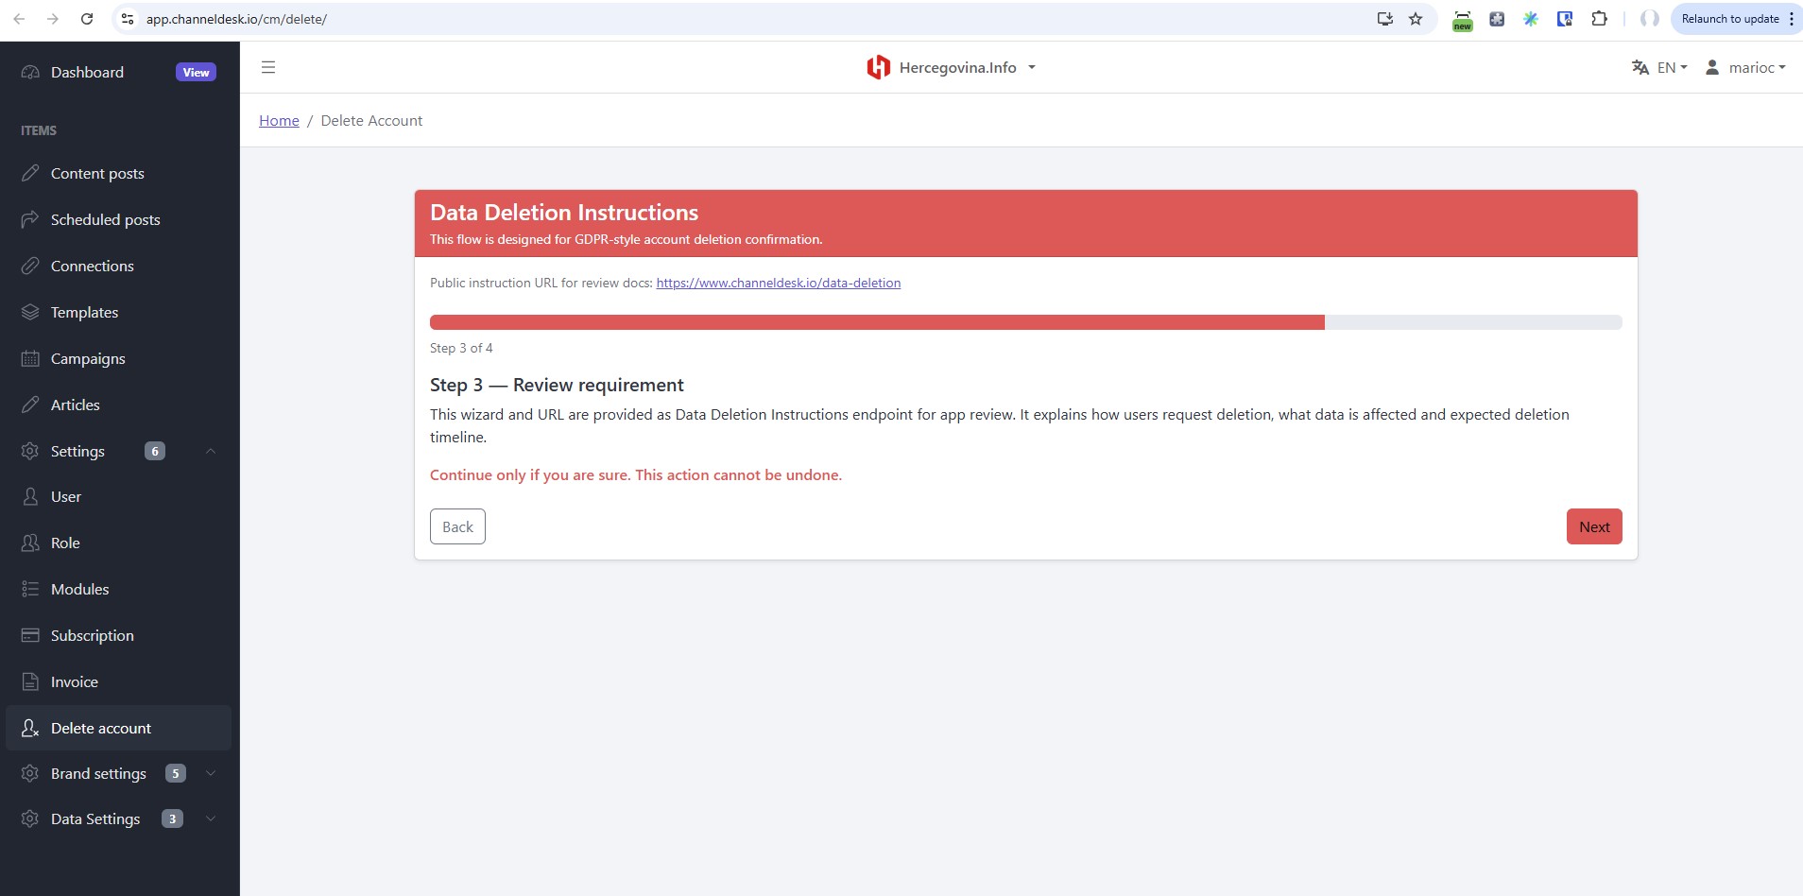Open the EN language dropdown
Screen dimensions: 1803x896
(1659, 67)
